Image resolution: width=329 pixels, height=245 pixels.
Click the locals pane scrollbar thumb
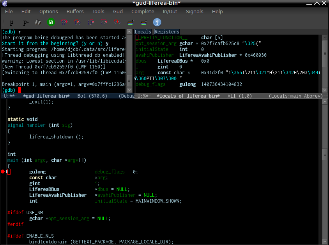(325, 54)
